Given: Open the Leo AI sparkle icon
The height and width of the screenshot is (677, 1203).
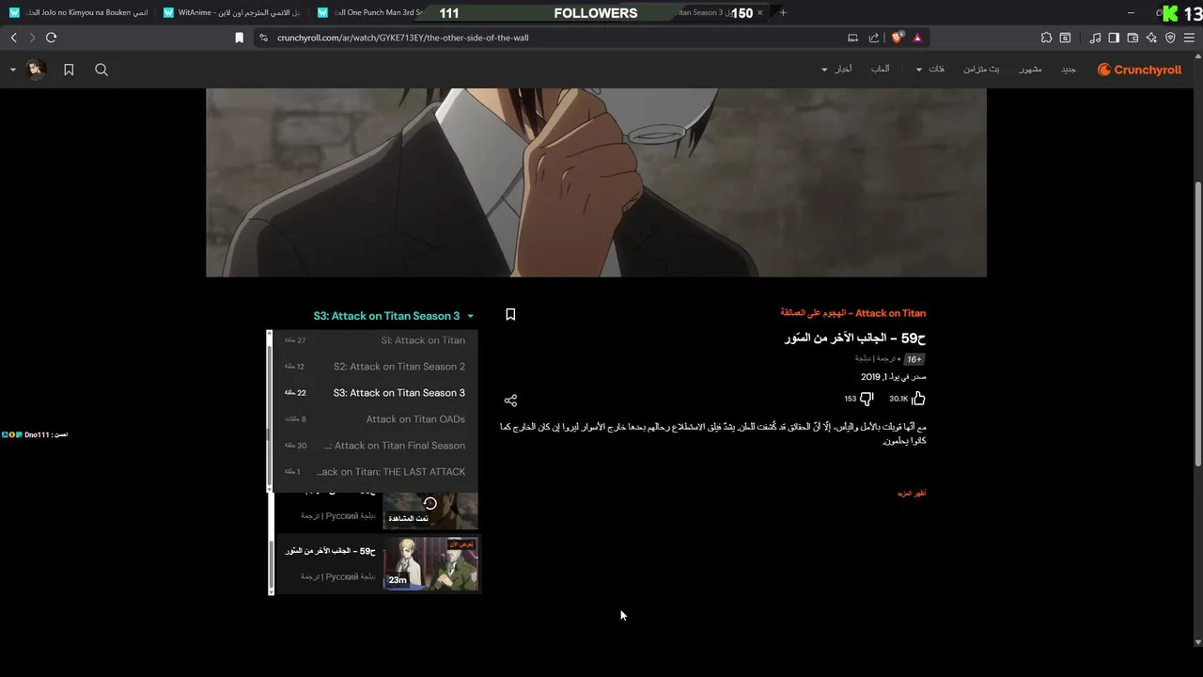Looking at the screenshot, I should pyautogui.click(x=1151, y=38).
